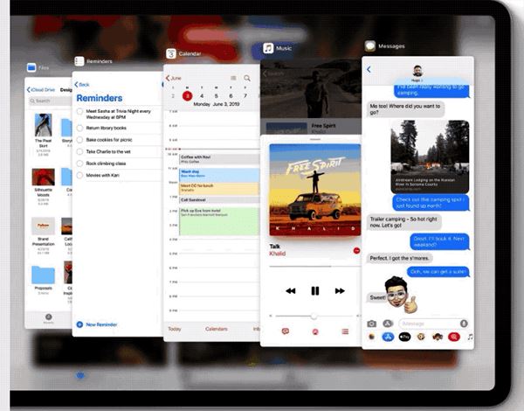Tap the AirPlay icon in Music
524x411 pixels.
[315, 331]
